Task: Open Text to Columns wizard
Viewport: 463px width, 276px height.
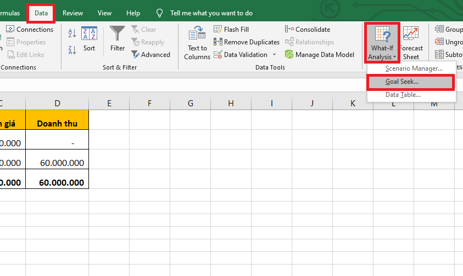Action: pyautogui.click(x=197, y=43)
